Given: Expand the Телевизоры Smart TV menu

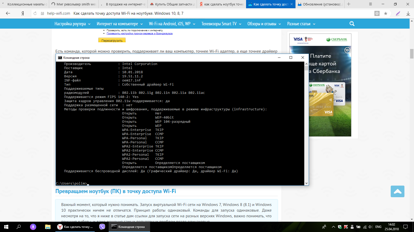Looking at the screenshot, I should 221,24.
